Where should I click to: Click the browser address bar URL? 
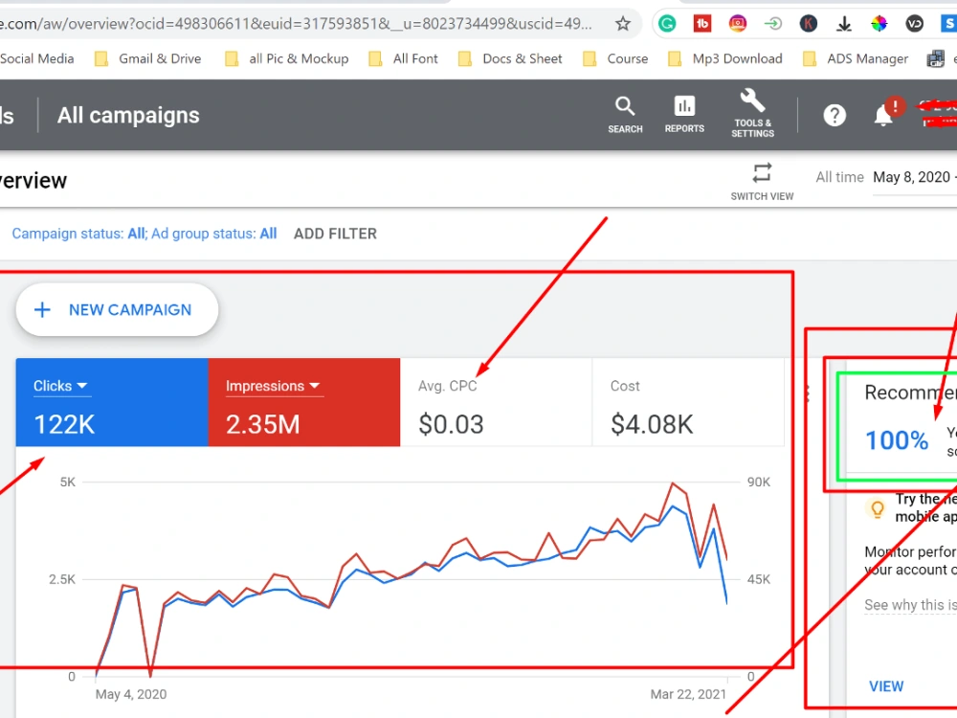point(296,24)
